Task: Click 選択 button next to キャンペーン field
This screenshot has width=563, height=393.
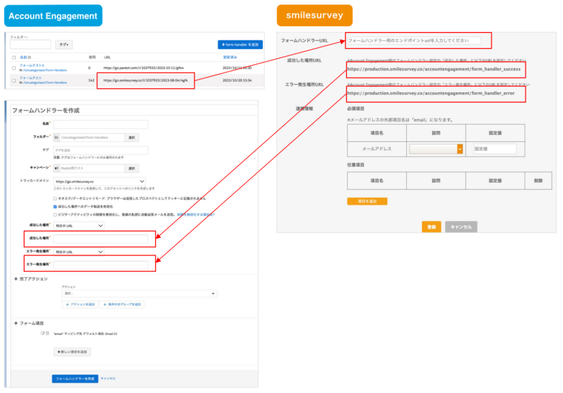Action: (132, 168)
